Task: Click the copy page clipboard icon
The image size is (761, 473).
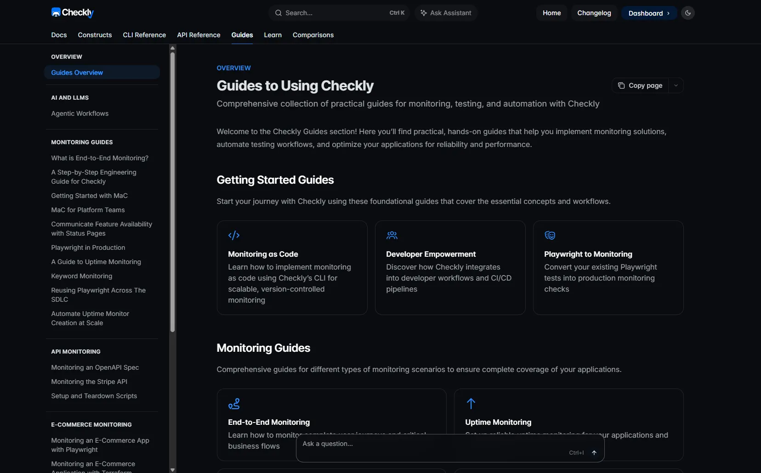Action: click(621, 85)
